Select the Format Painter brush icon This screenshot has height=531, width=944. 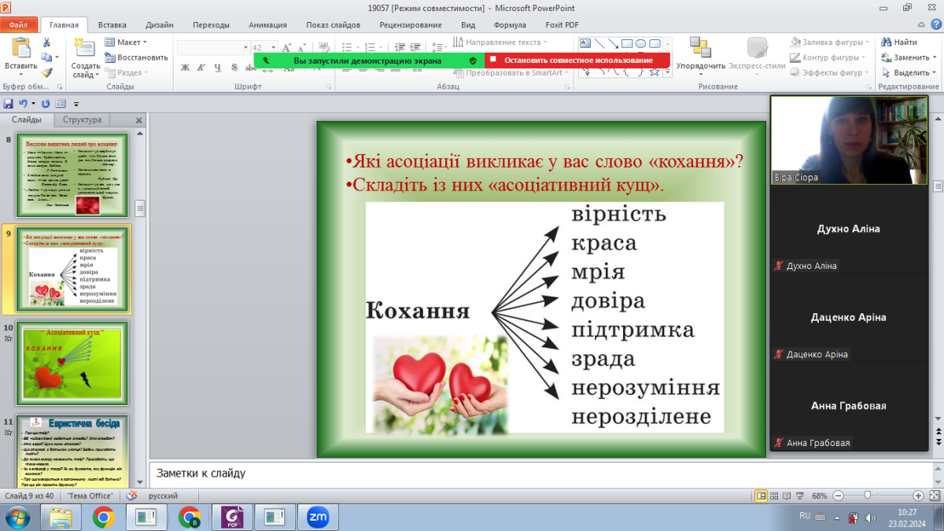click(x=47, y=72)
